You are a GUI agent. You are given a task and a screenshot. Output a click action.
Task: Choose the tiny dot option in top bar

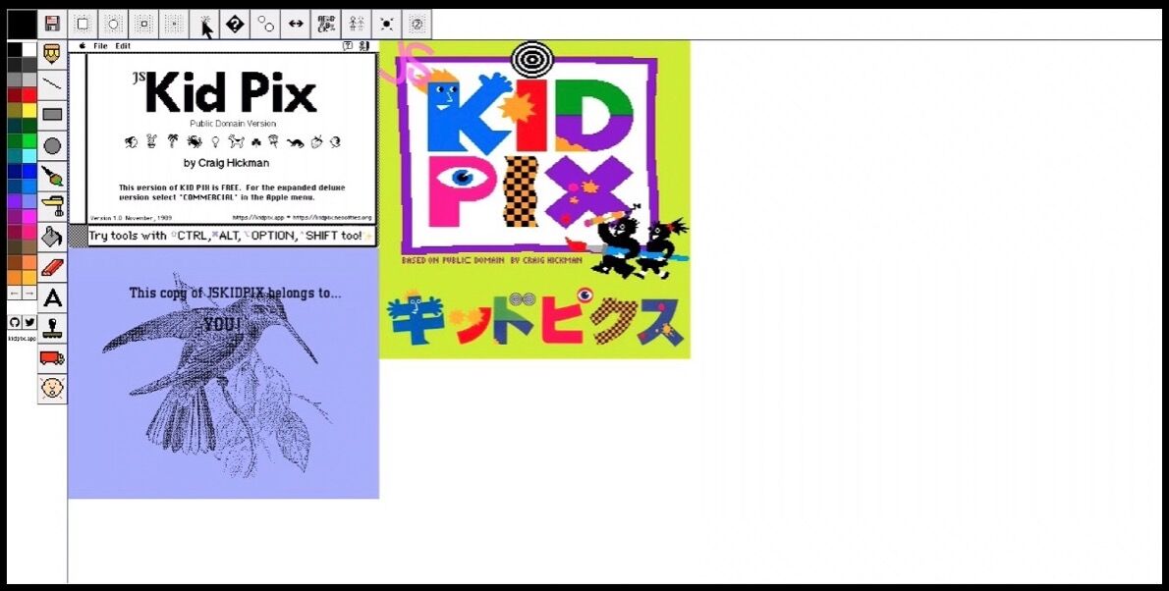pyautogui.click(x=174, y=24)
